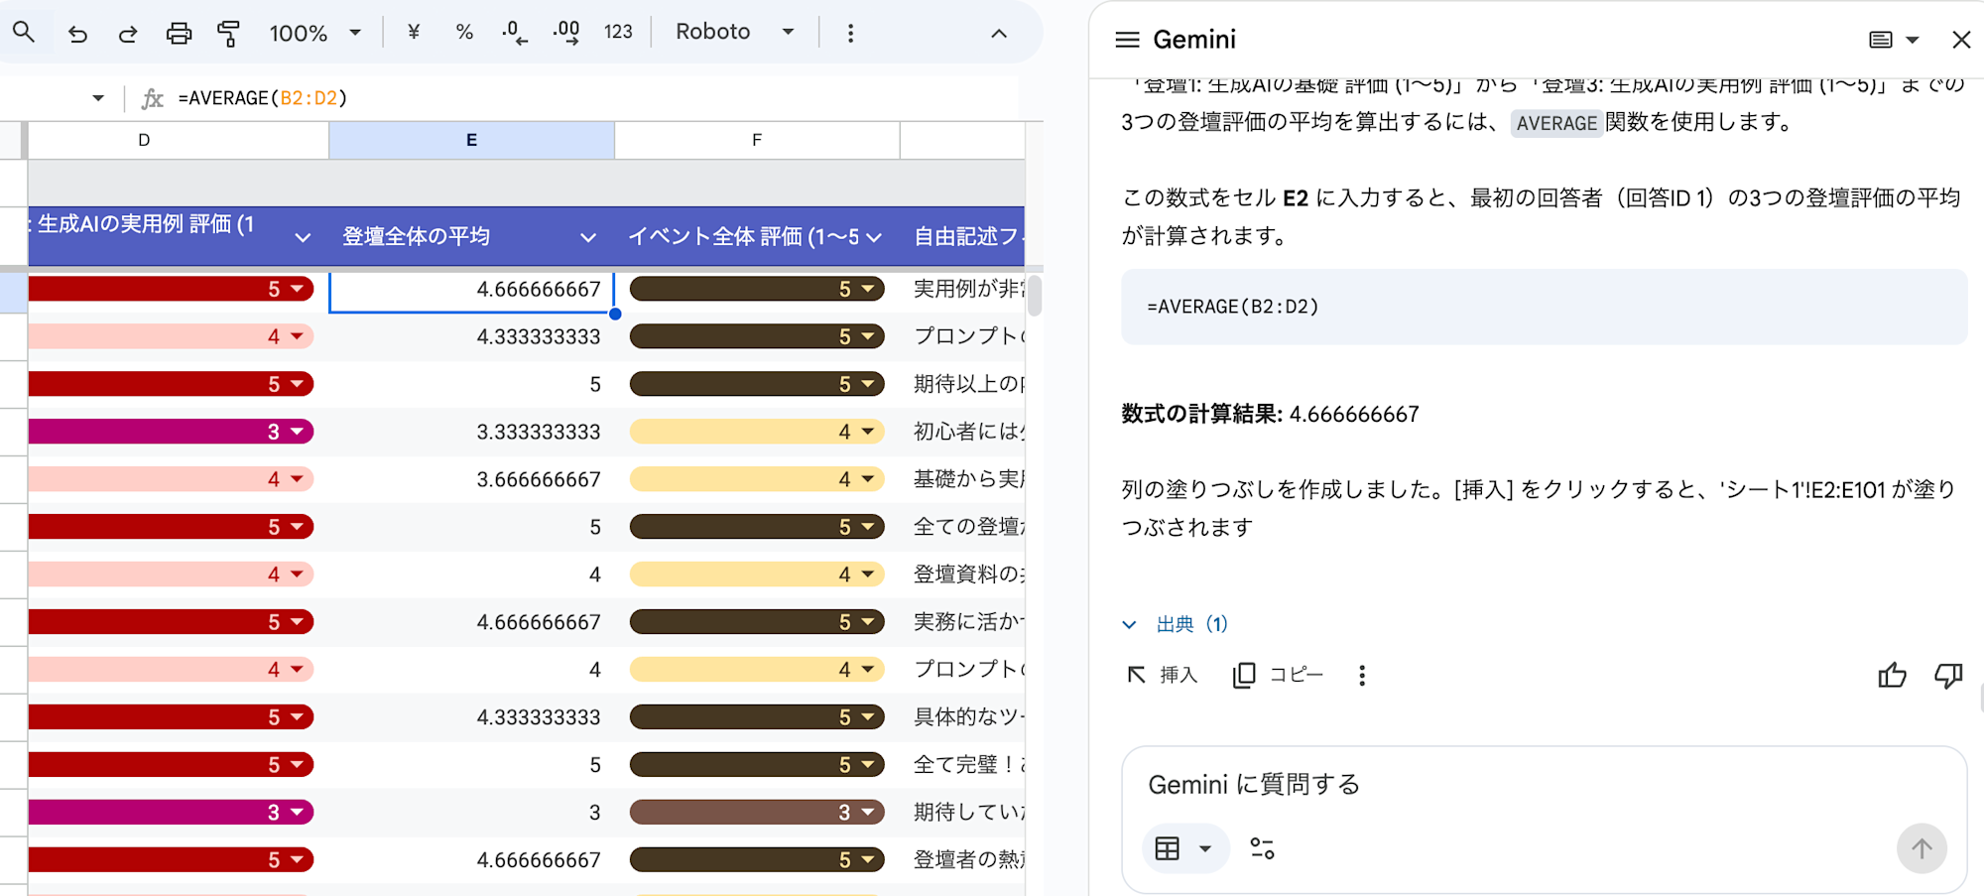The image size is (1984, 896).
Task: Select the paint format roller icon
Action: pyautogui.click(x=229, y=34)
